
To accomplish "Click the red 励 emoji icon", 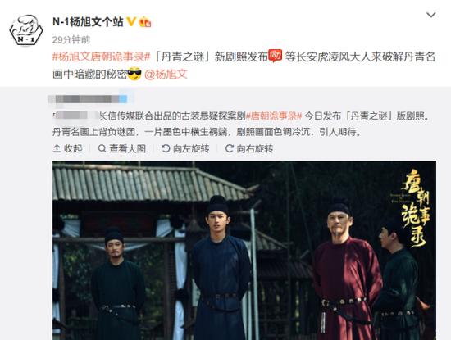I will point(276,56).
